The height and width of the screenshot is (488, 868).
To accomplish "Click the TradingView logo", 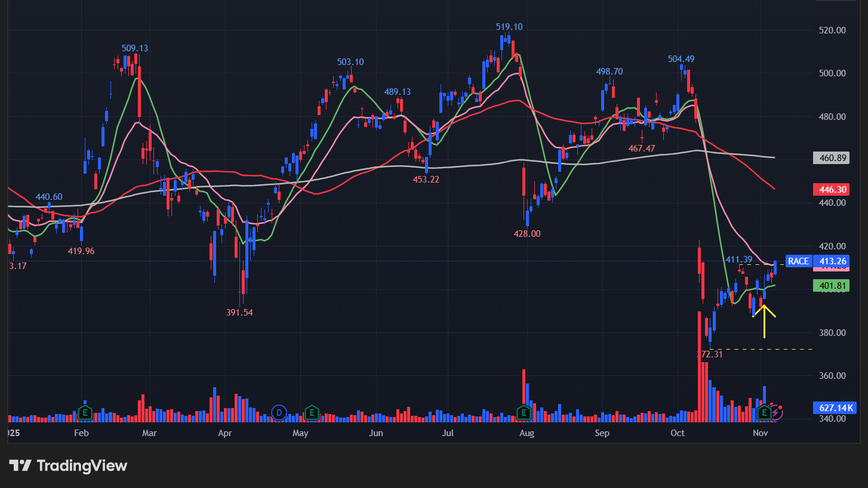I will pyautogui.click(x=68, y=465).
